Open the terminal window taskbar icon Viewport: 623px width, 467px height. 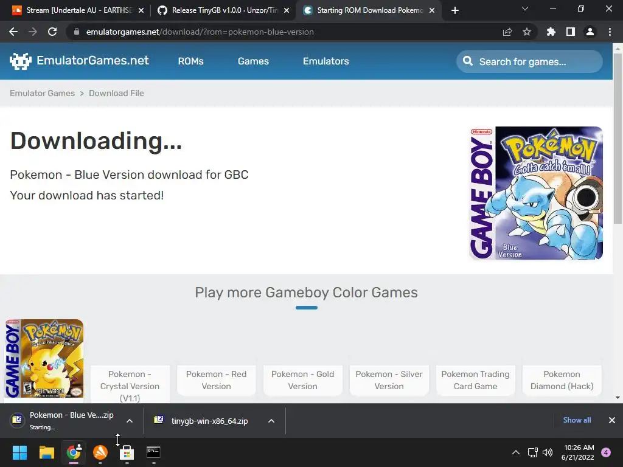coord(153,452)
